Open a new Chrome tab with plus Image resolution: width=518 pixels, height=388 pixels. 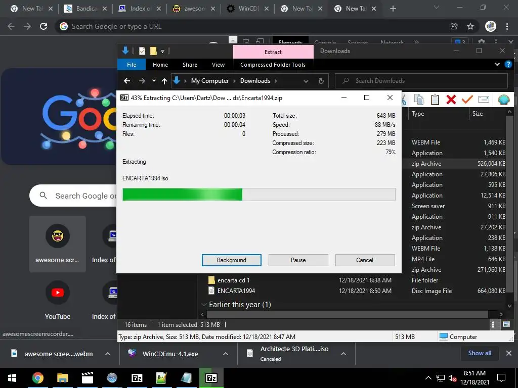click(x=393, y=9)
